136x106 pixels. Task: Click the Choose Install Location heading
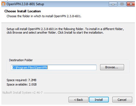pos(23,11)
